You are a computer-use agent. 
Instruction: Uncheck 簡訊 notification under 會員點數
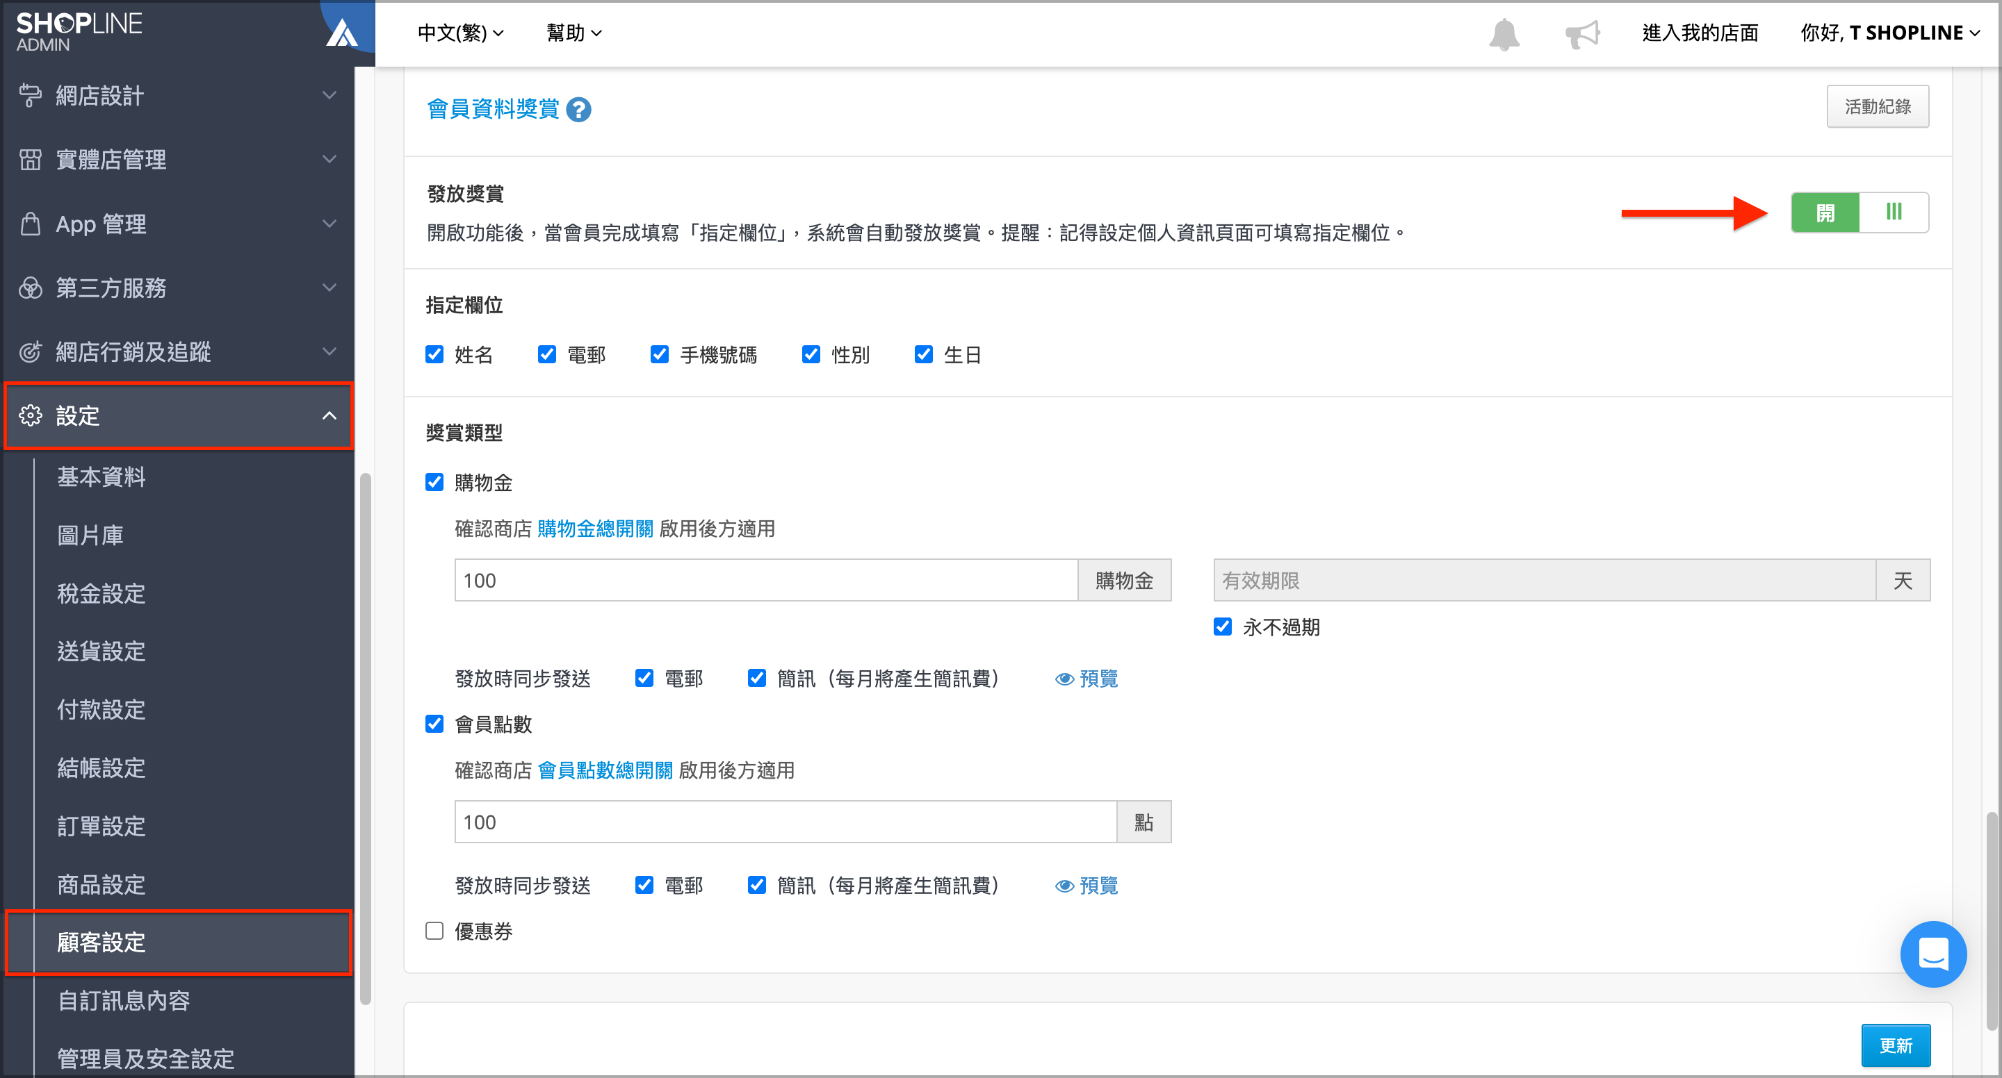pyautogui.click(x=757, y=885)
